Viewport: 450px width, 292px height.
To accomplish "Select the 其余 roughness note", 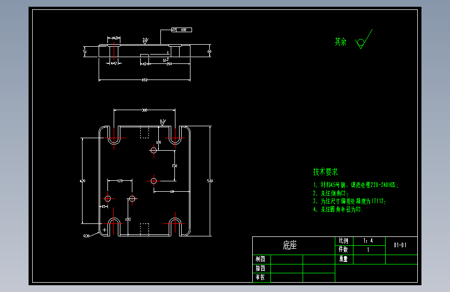I will [340, 42].
